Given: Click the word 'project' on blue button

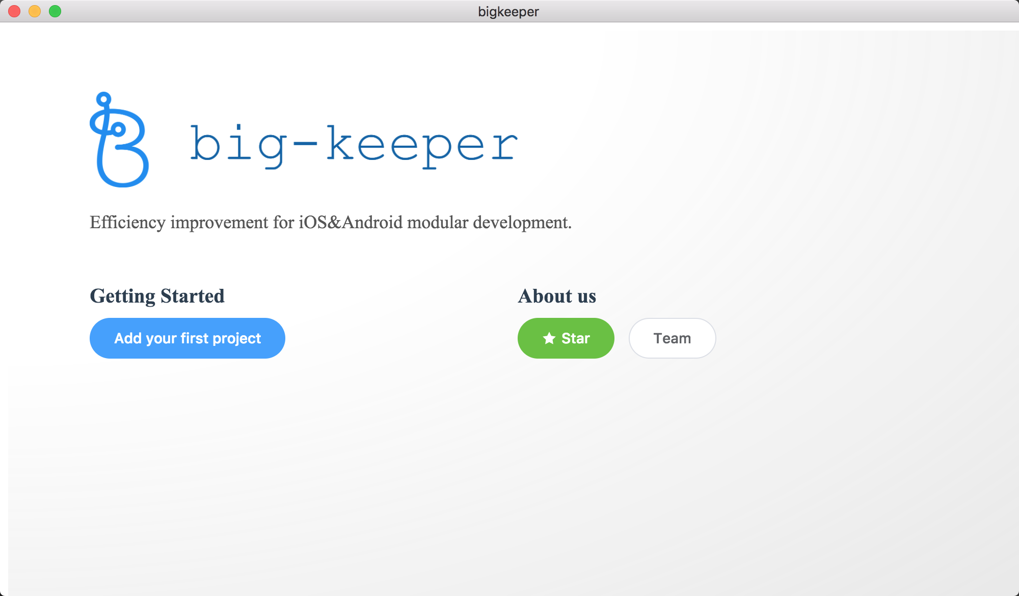Looking at the screenshot, I should pyautogui.click(x=236, y=339).
